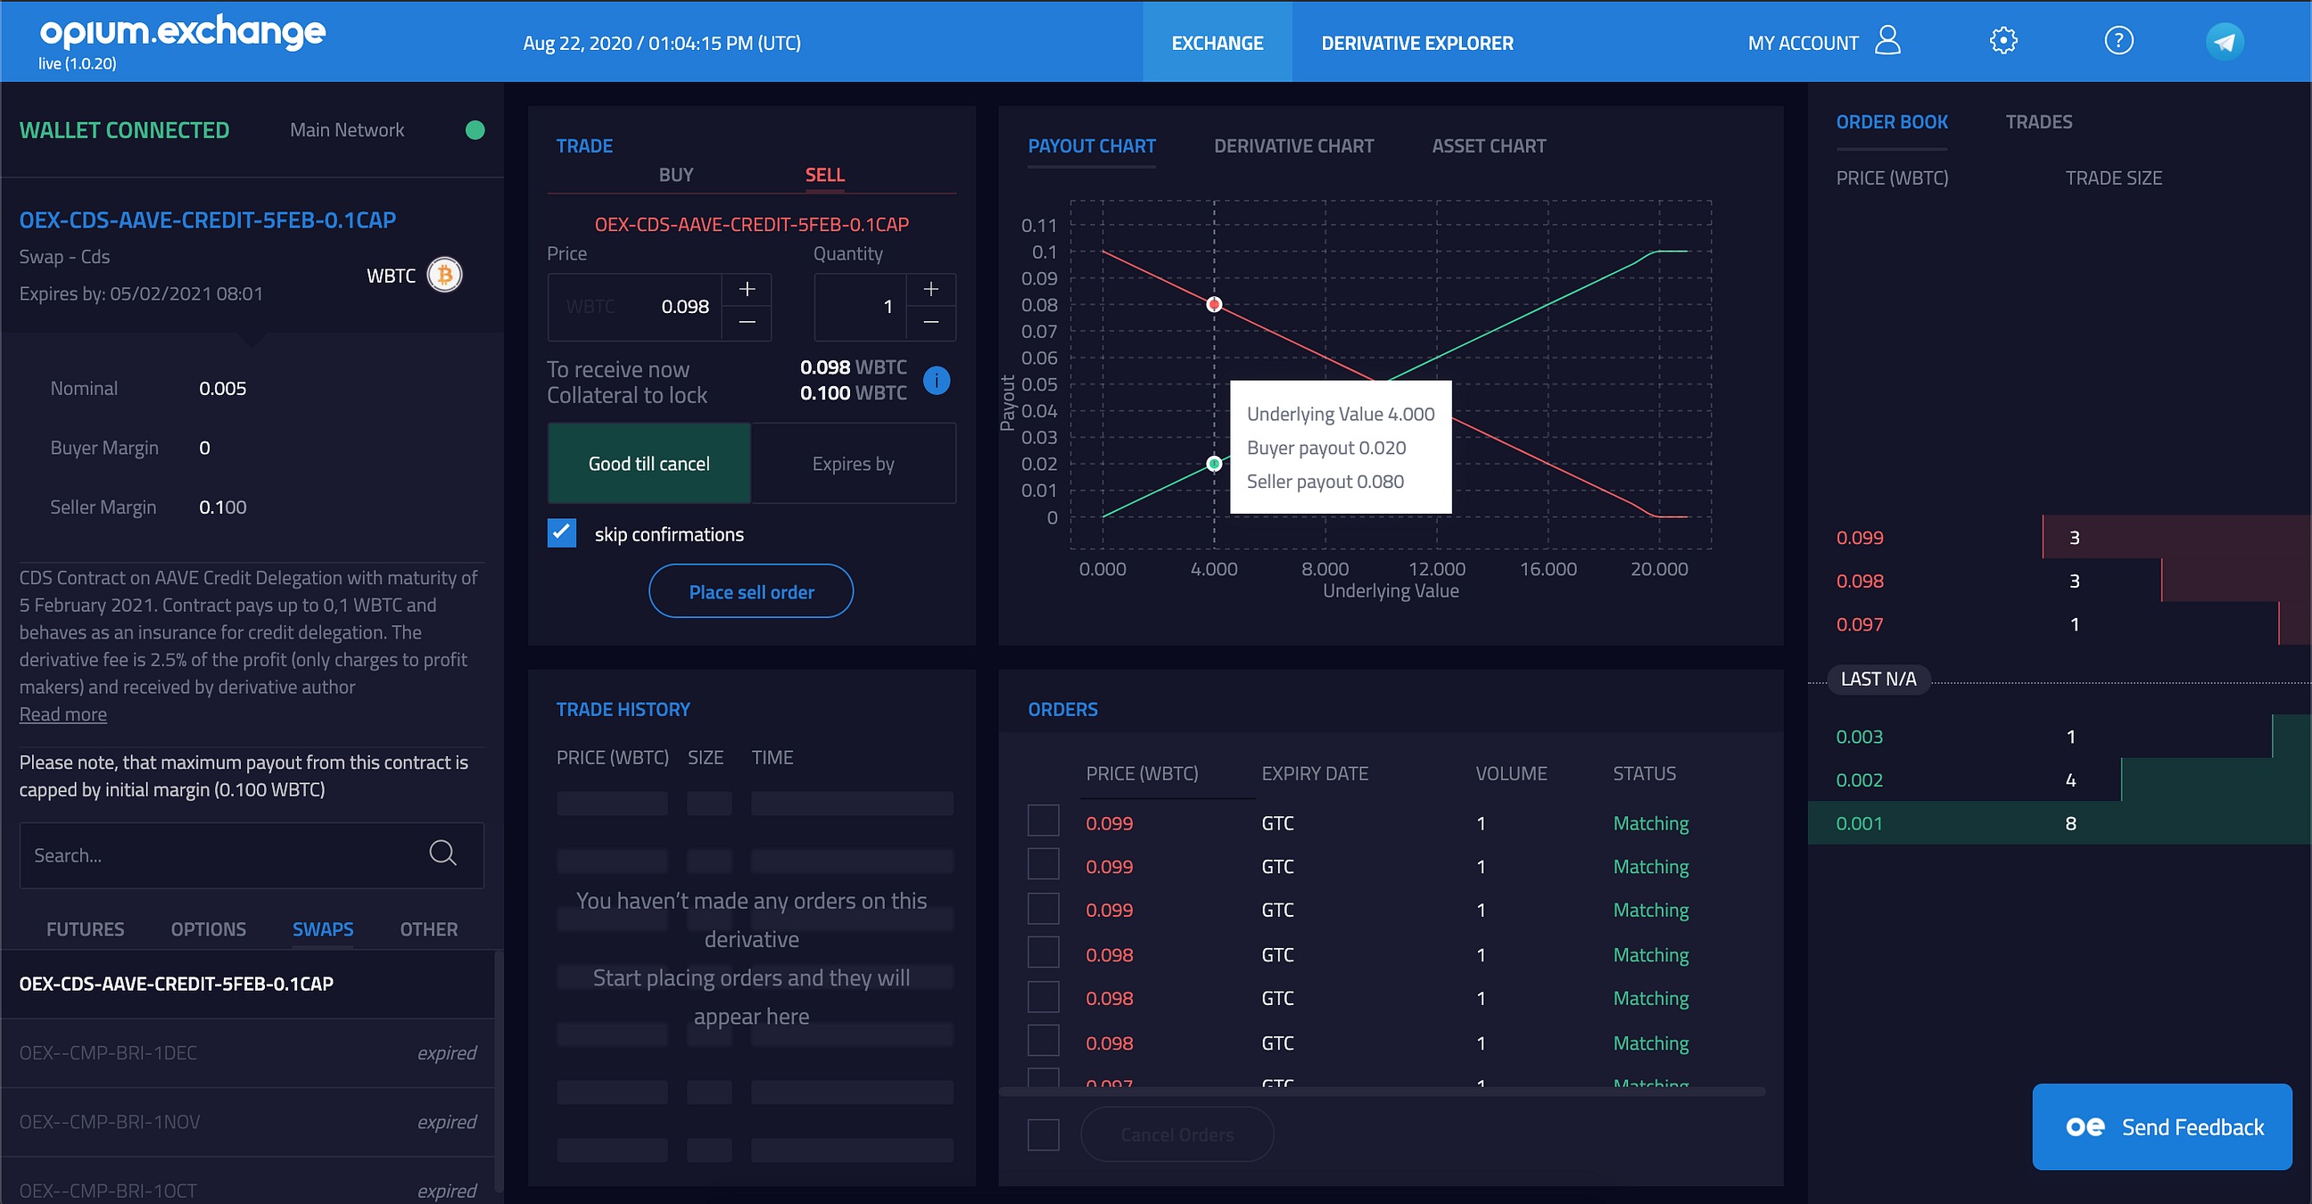Open the Derivative Chart tab
Viewport: 2312px width, 1204px height.
tap(1293, 146)
